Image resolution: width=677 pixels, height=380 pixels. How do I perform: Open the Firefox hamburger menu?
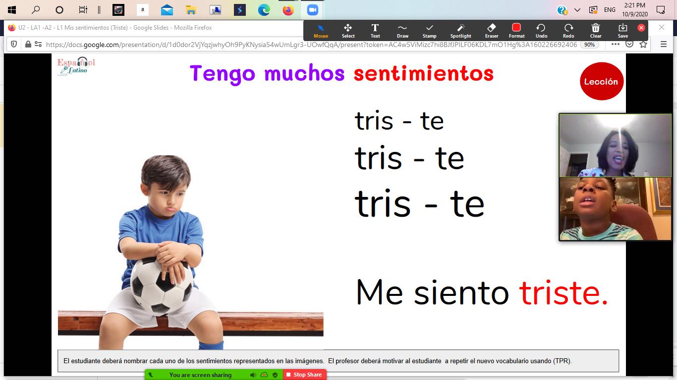(x=664, y=44)
